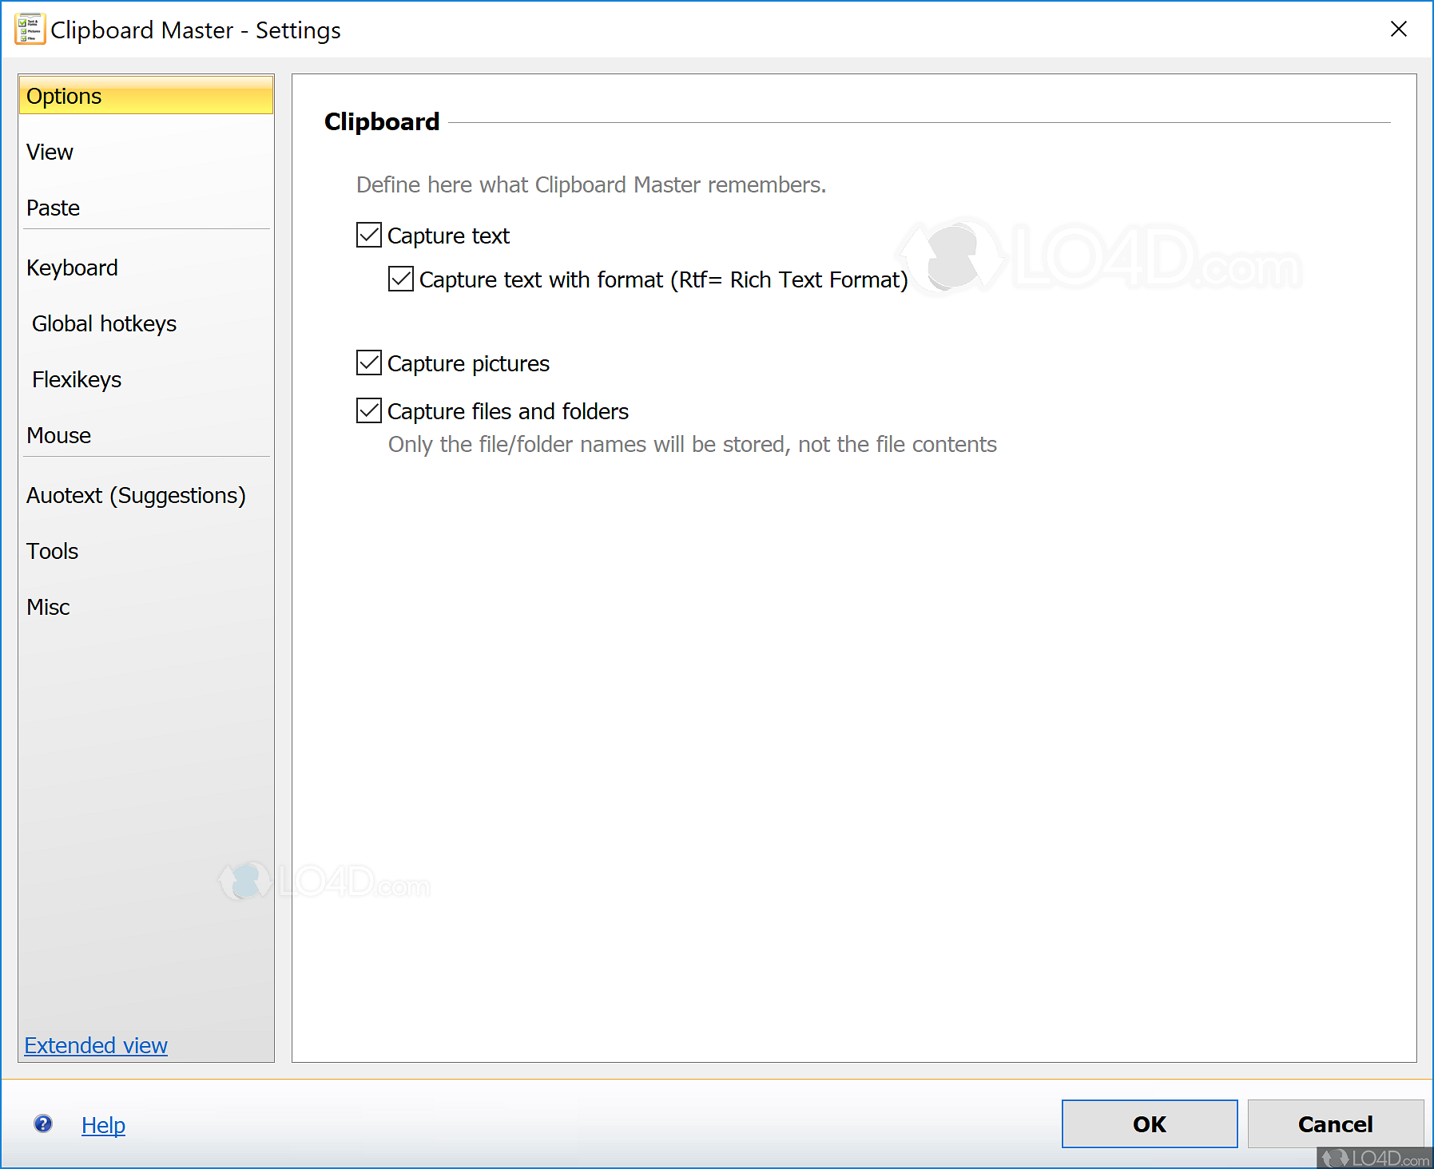
Task: Show the Tools settings section
Action: tap(146, 551)
